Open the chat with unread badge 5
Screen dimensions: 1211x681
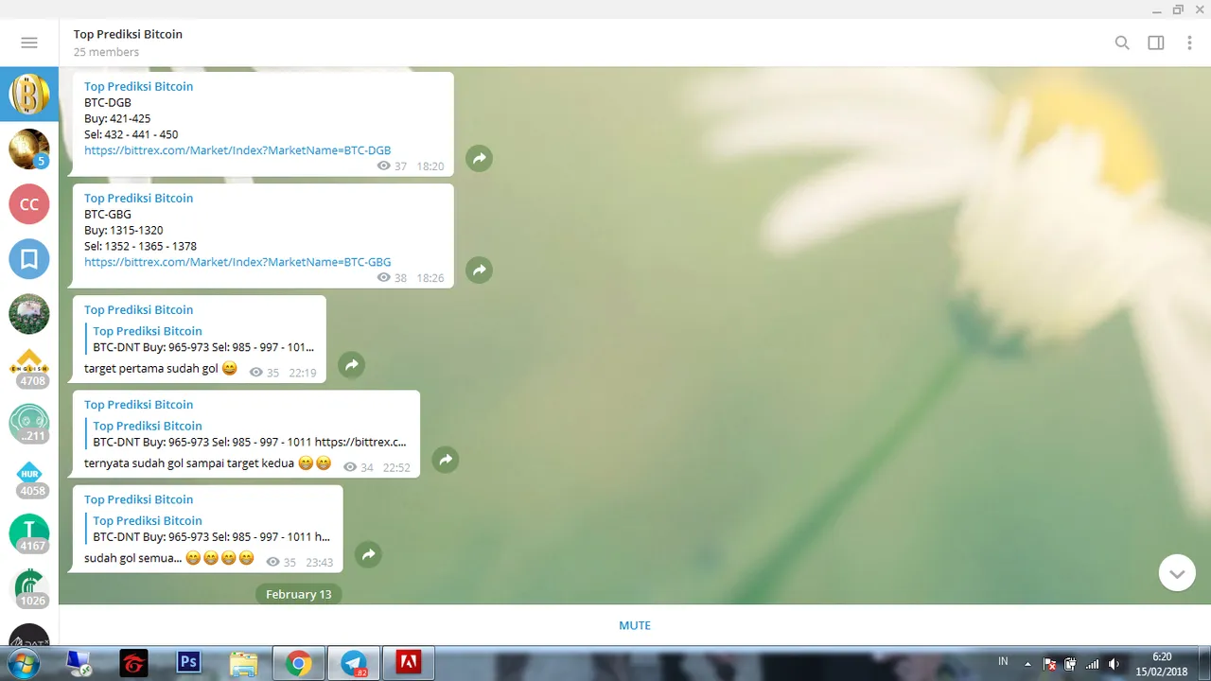(29, 149)
